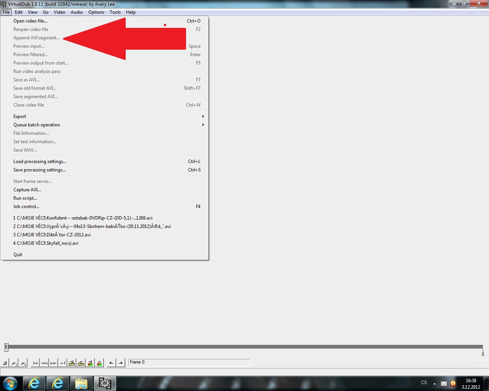Open the Audio menu
The height and width of the screenshot is (391, 489).
[x=77, y=12]
